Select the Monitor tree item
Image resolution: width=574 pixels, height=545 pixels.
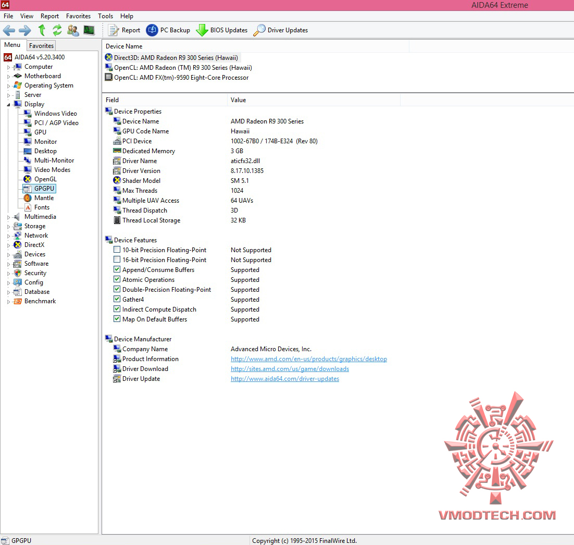click(x=45, y=142)
